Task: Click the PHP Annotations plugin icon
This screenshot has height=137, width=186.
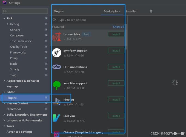Action: (57, 67)
